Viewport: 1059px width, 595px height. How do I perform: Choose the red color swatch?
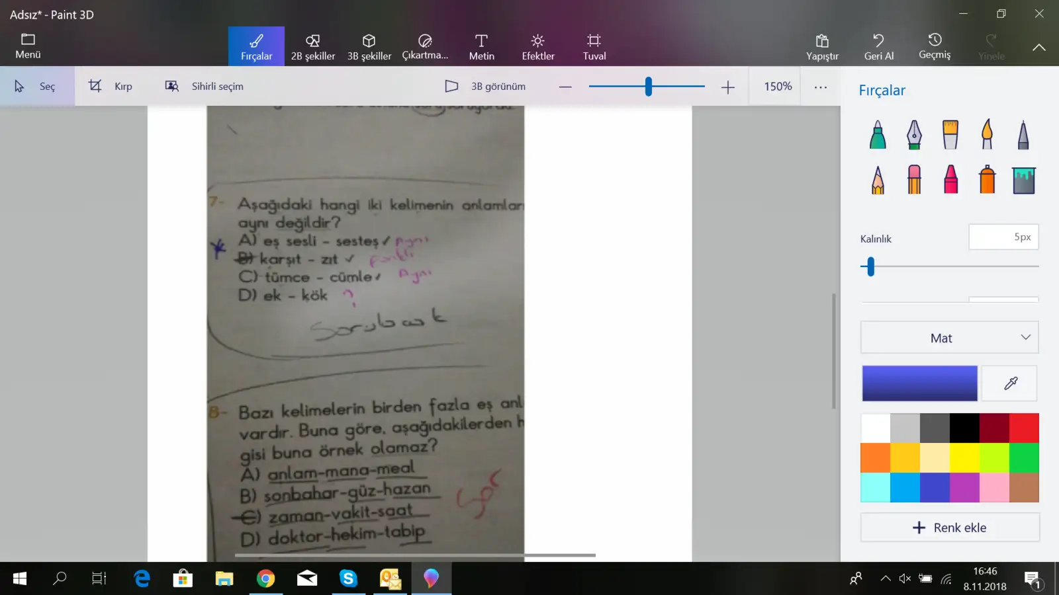point(1024,428)
